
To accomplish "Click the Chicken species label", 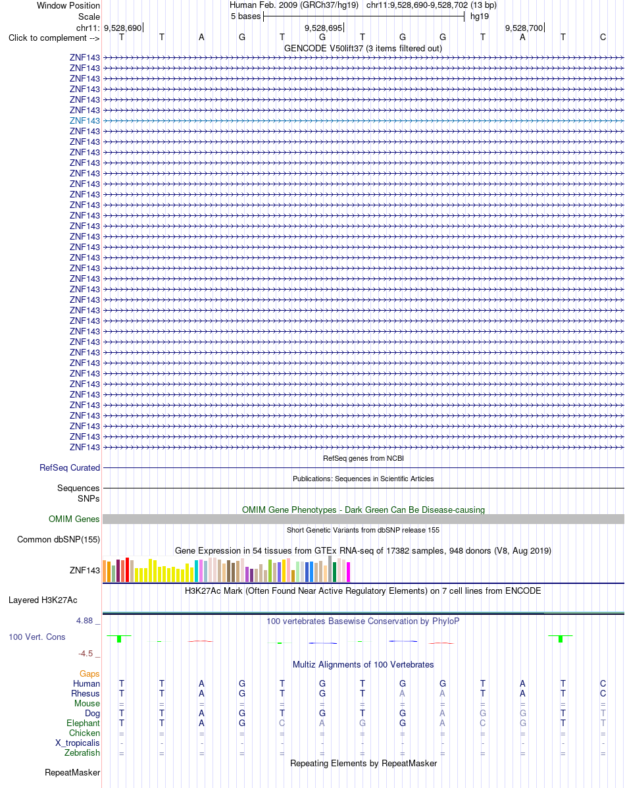I will 84,733.
